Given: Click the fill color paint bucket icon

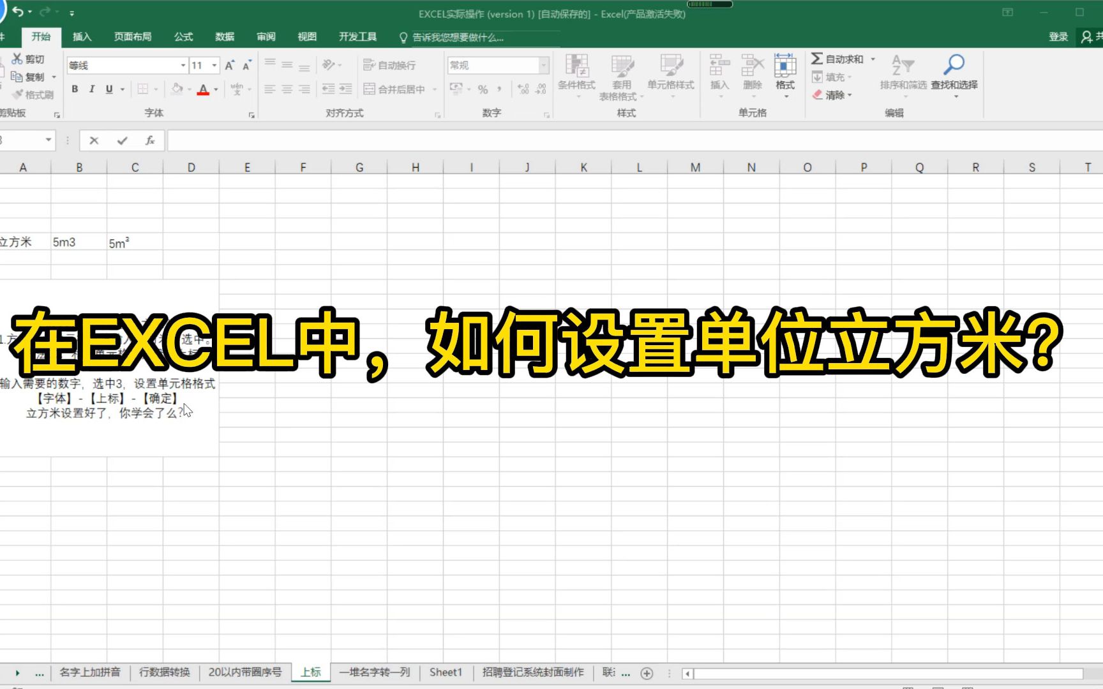Looking at the screenshot, I should coord(177,89).
